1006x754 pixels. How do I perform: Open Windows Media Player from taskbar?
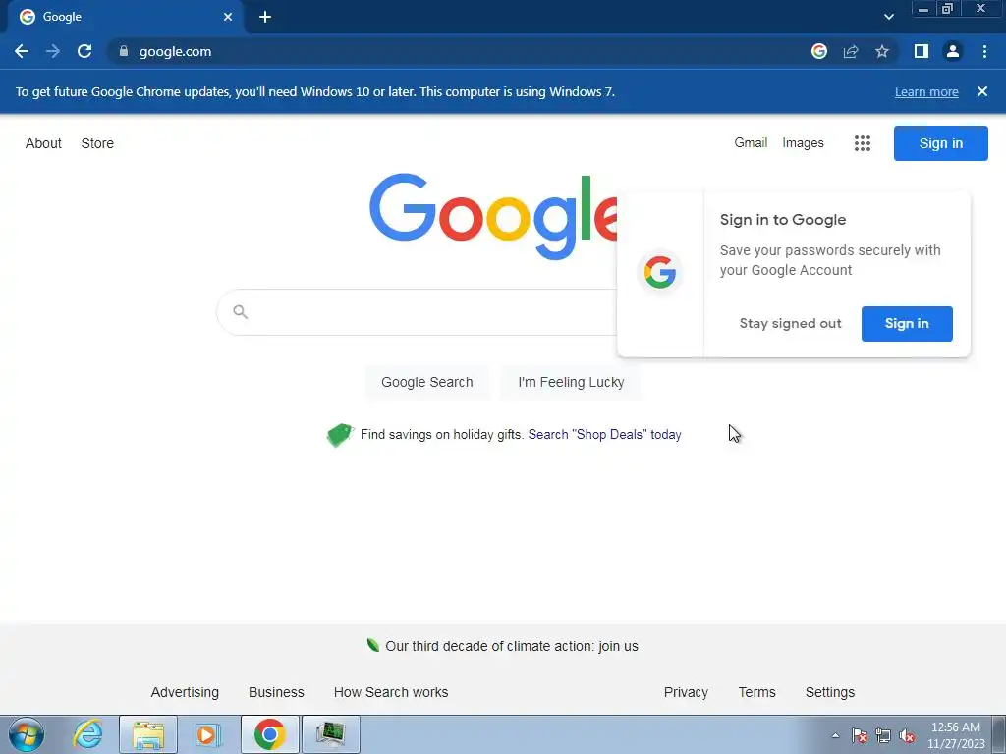click(x=208, y=734)
